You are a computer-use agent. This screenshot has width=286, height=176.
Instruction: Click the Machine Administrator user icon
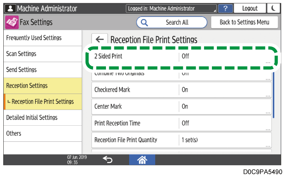(10, 8)
